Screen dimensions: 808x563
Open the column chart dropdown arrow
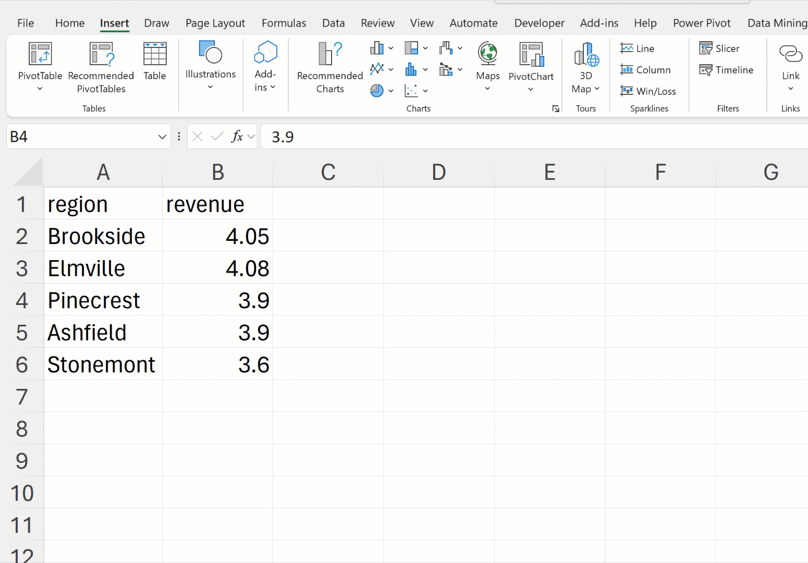click(x=390, y=48)
